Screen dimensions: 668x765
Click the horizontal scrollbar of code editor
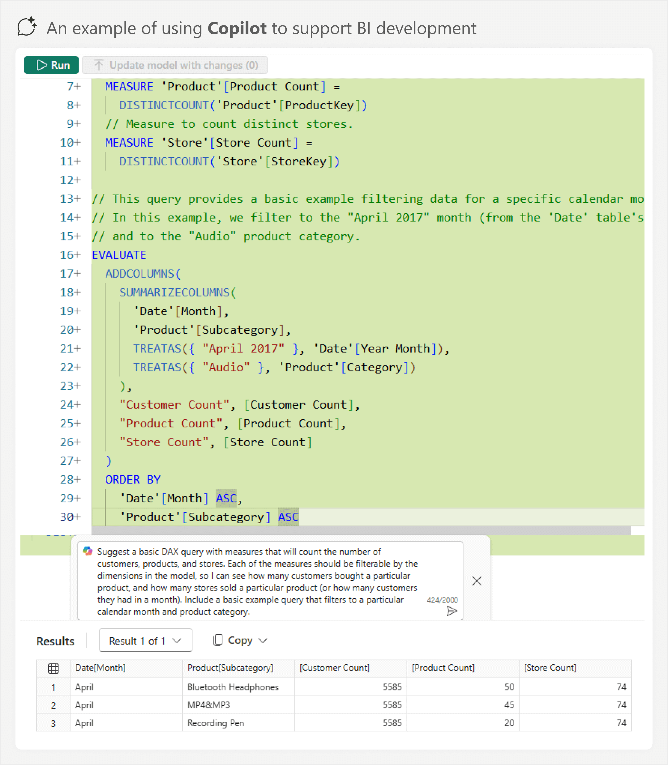tap(361, 530)
